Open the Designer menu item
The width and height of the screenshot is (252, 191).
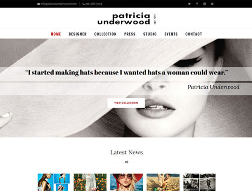pos(77,34)
